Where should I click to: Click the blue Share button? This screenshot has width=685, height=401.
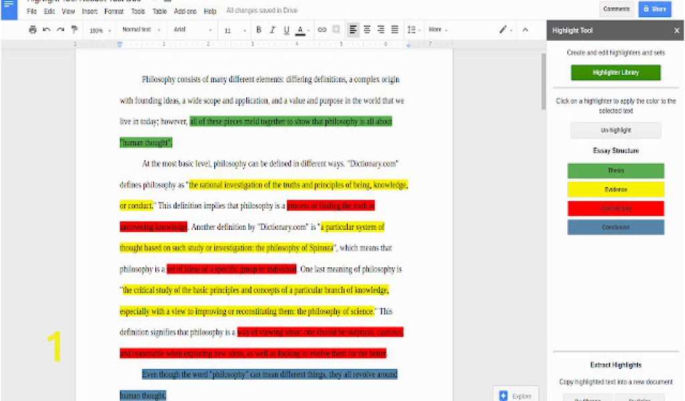pos(654,9)
